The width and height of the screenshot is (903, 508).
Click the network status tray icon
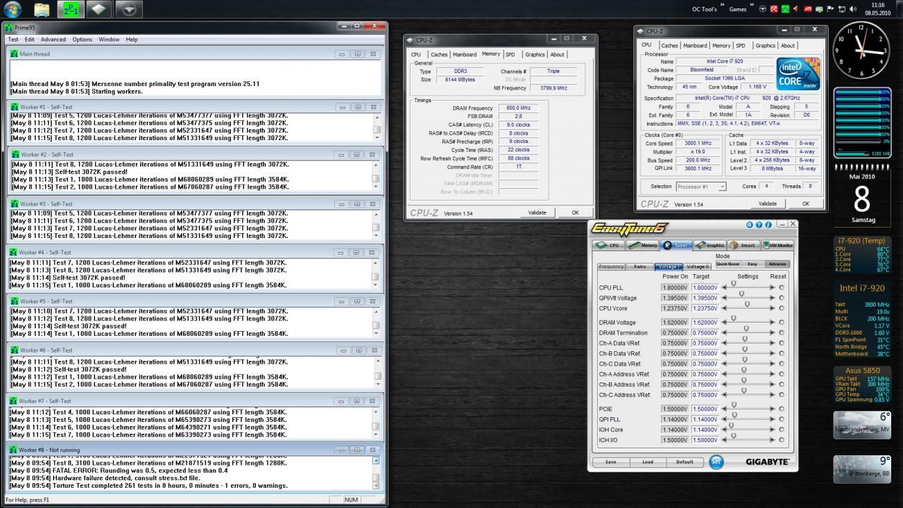click(841, 9)
